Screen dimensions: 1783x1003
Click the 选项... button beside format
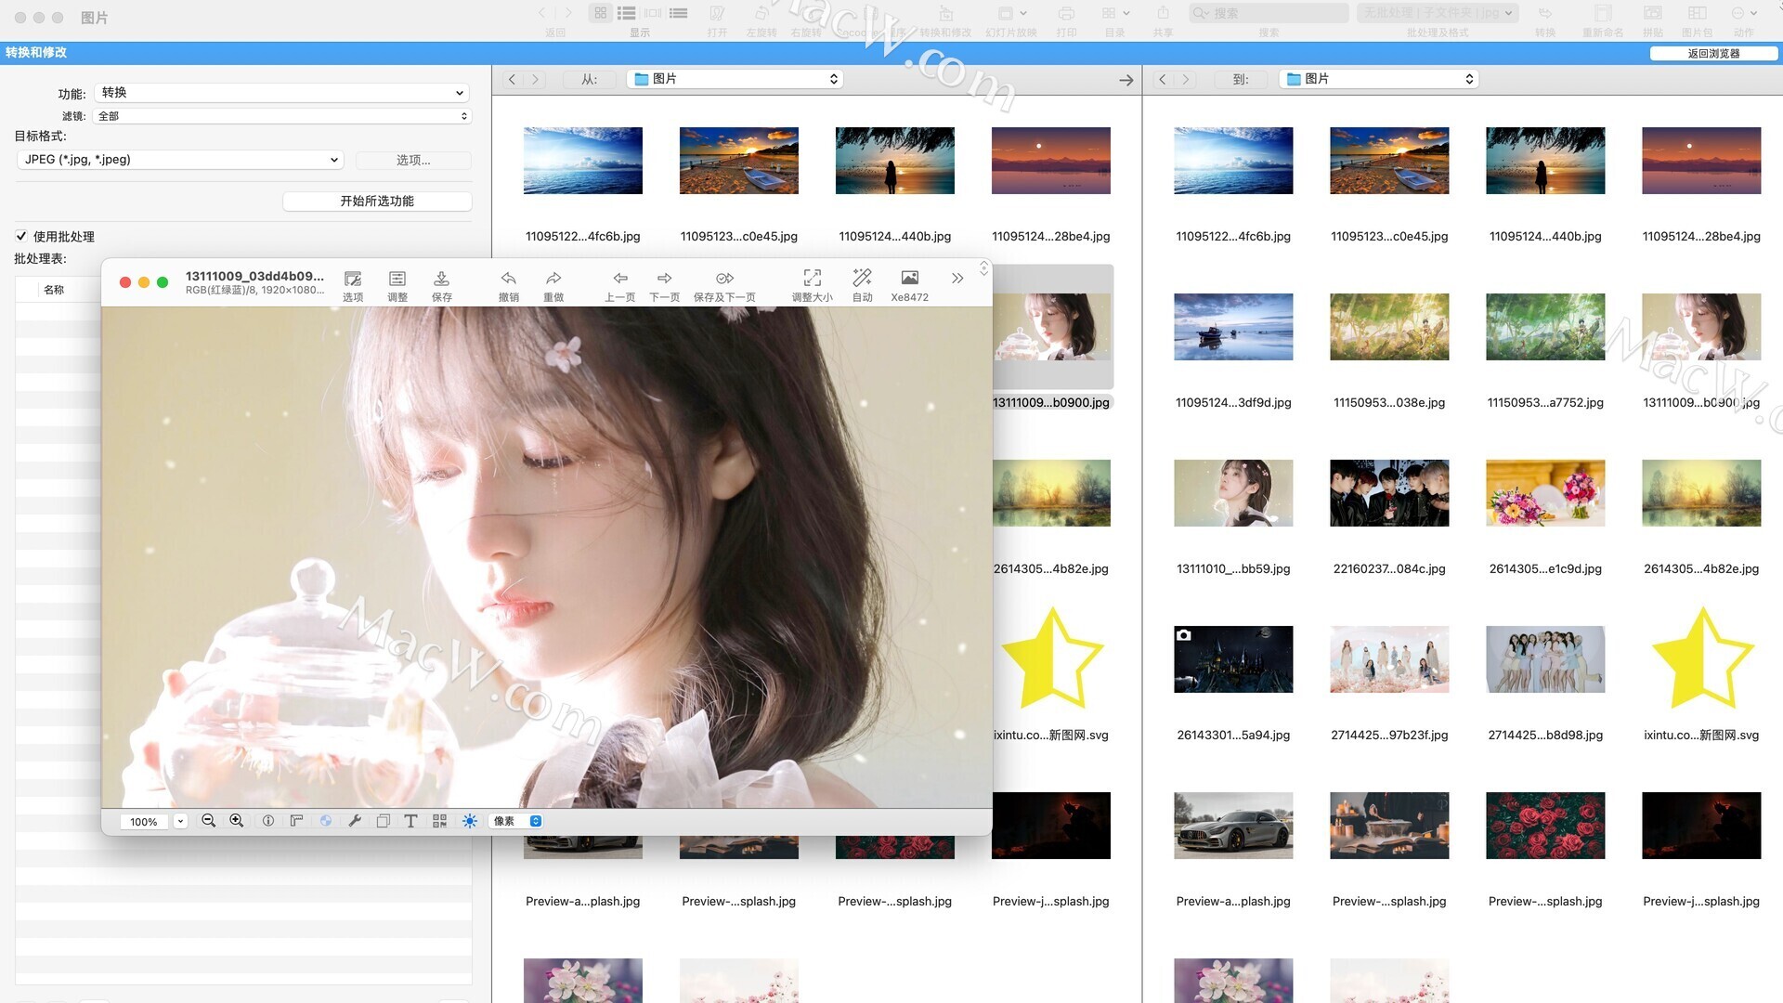(413, 160)
